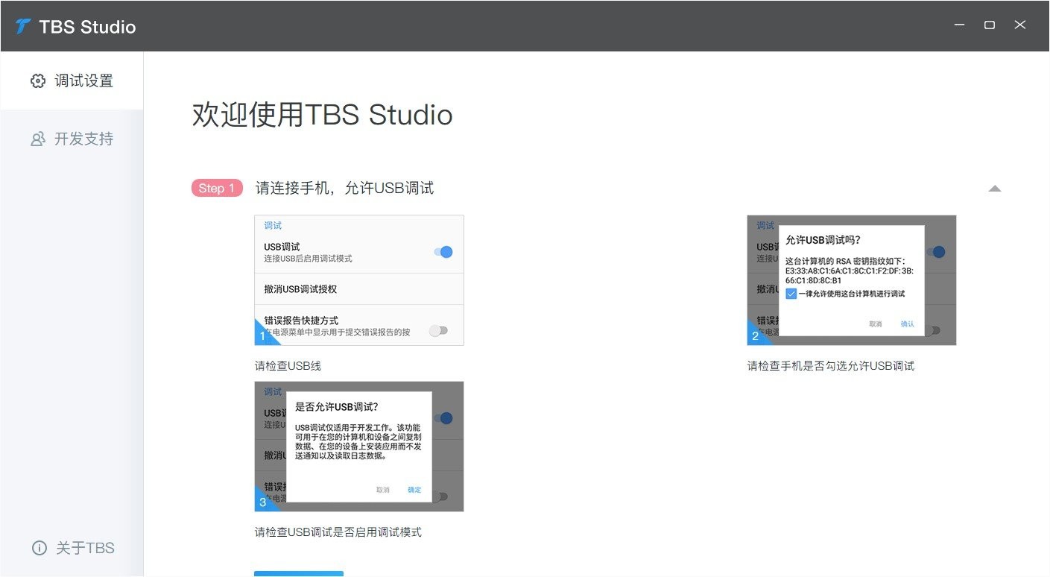Click 取消 to dismiss the USB debug dialog
The height and width of the screenshot is (577, 1050).
coord(382,490)
